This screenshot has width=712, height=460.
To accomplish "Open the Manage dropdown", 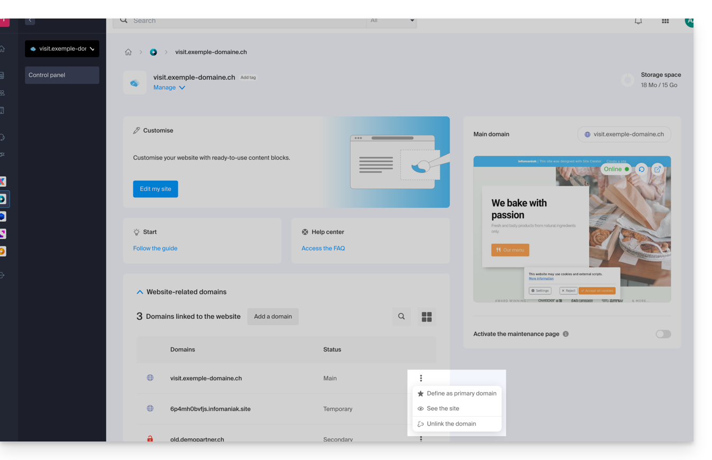I will point(169,88).
